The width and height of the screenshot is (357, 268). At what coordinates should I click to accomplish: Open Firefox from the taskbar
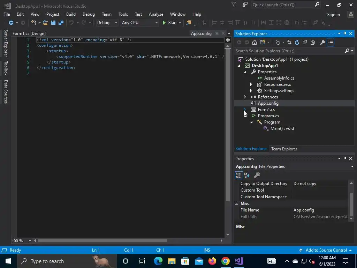point(212,261)
